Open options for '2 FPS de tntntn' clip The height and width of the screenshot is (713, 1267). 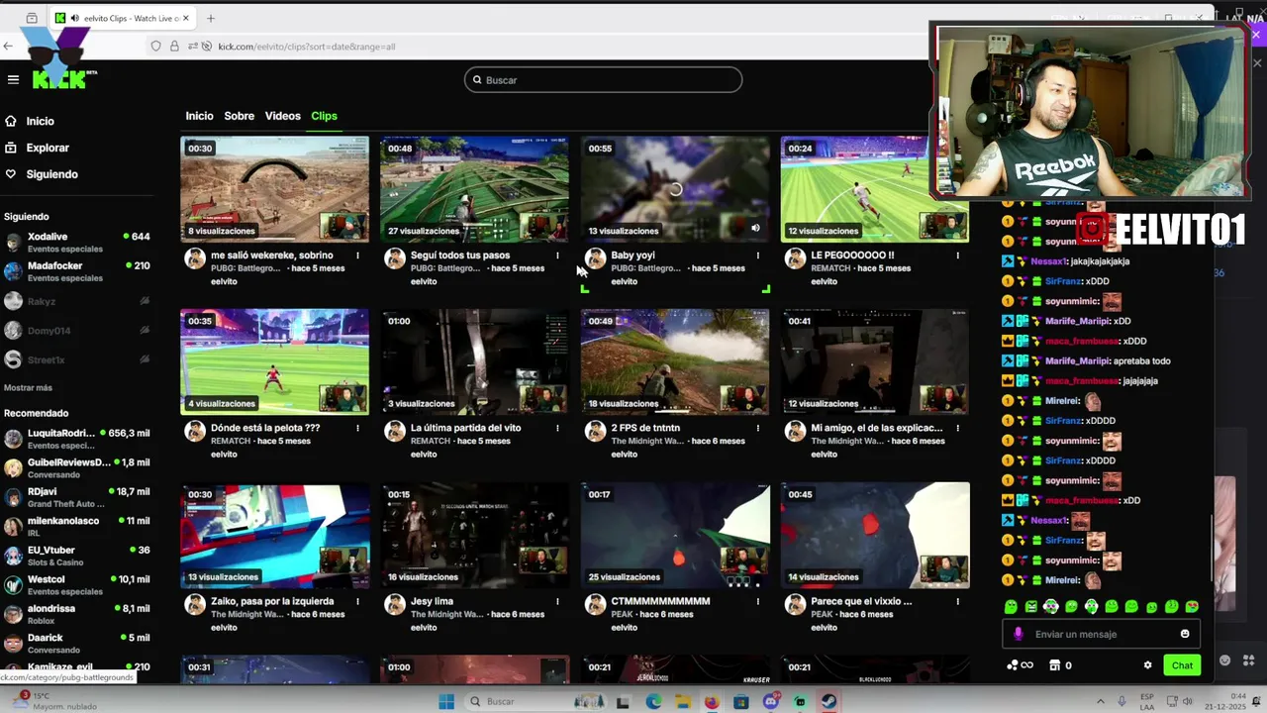coord(758,428)
